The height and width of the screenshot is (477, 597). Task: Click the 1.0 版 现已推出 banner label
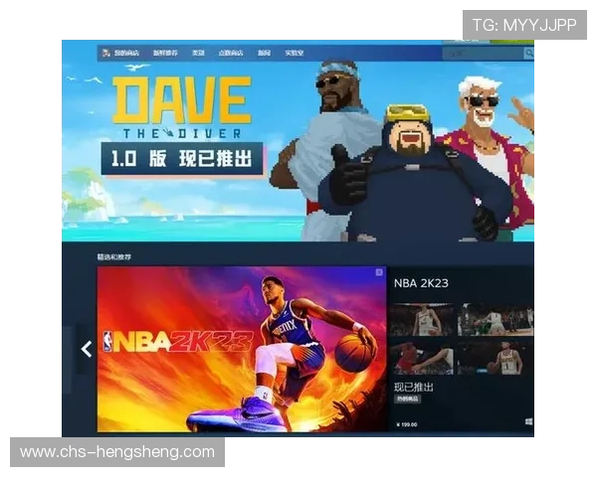pos(182,159)
